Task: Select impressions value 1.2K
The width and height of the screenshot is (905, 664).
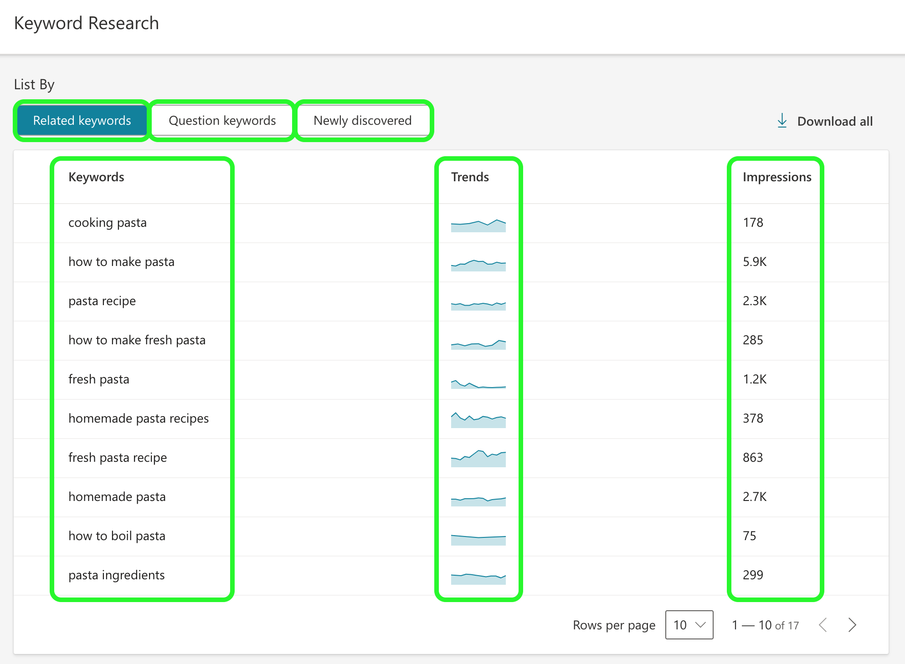Action: coord(755,379)
